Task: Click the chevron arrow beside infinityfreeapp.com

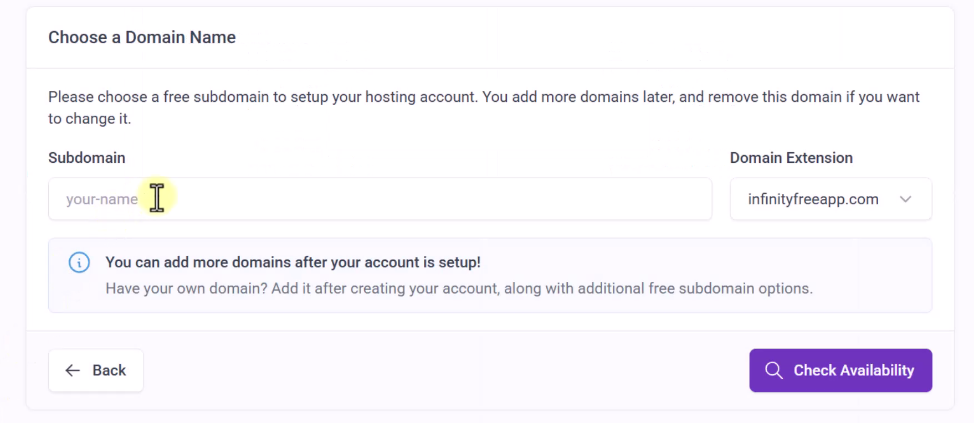Action: [x=905, y=199]
